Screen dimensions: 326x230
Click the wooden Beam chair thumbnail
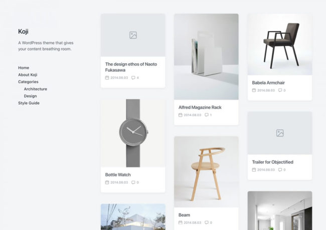click(x=206, y=172)
